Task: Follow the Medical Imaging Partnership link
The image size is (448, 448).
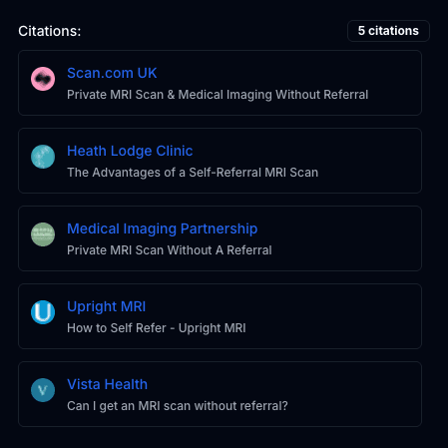Action: pos(162,228)
